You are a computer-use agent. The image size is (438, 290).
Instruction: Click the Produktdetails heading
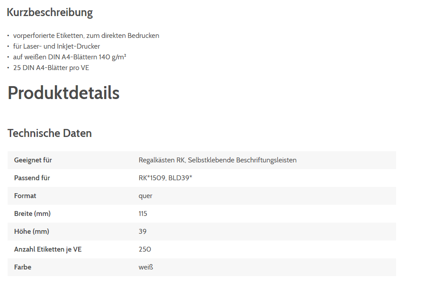point(63,93)
